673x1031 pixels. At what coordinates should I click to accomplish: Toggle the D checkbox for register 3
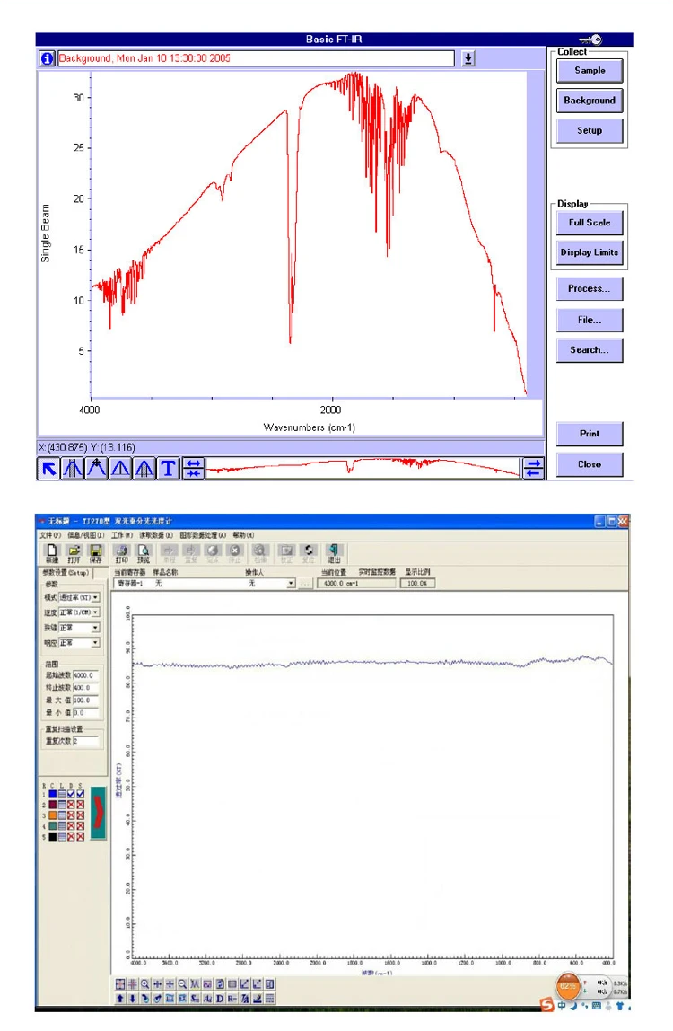[71, 815]
